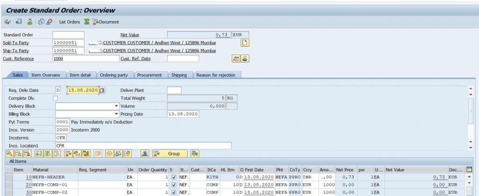This screenshot has height=196, width=479.
Task: Open the Document toolbar button
Action: pos(106,22)
